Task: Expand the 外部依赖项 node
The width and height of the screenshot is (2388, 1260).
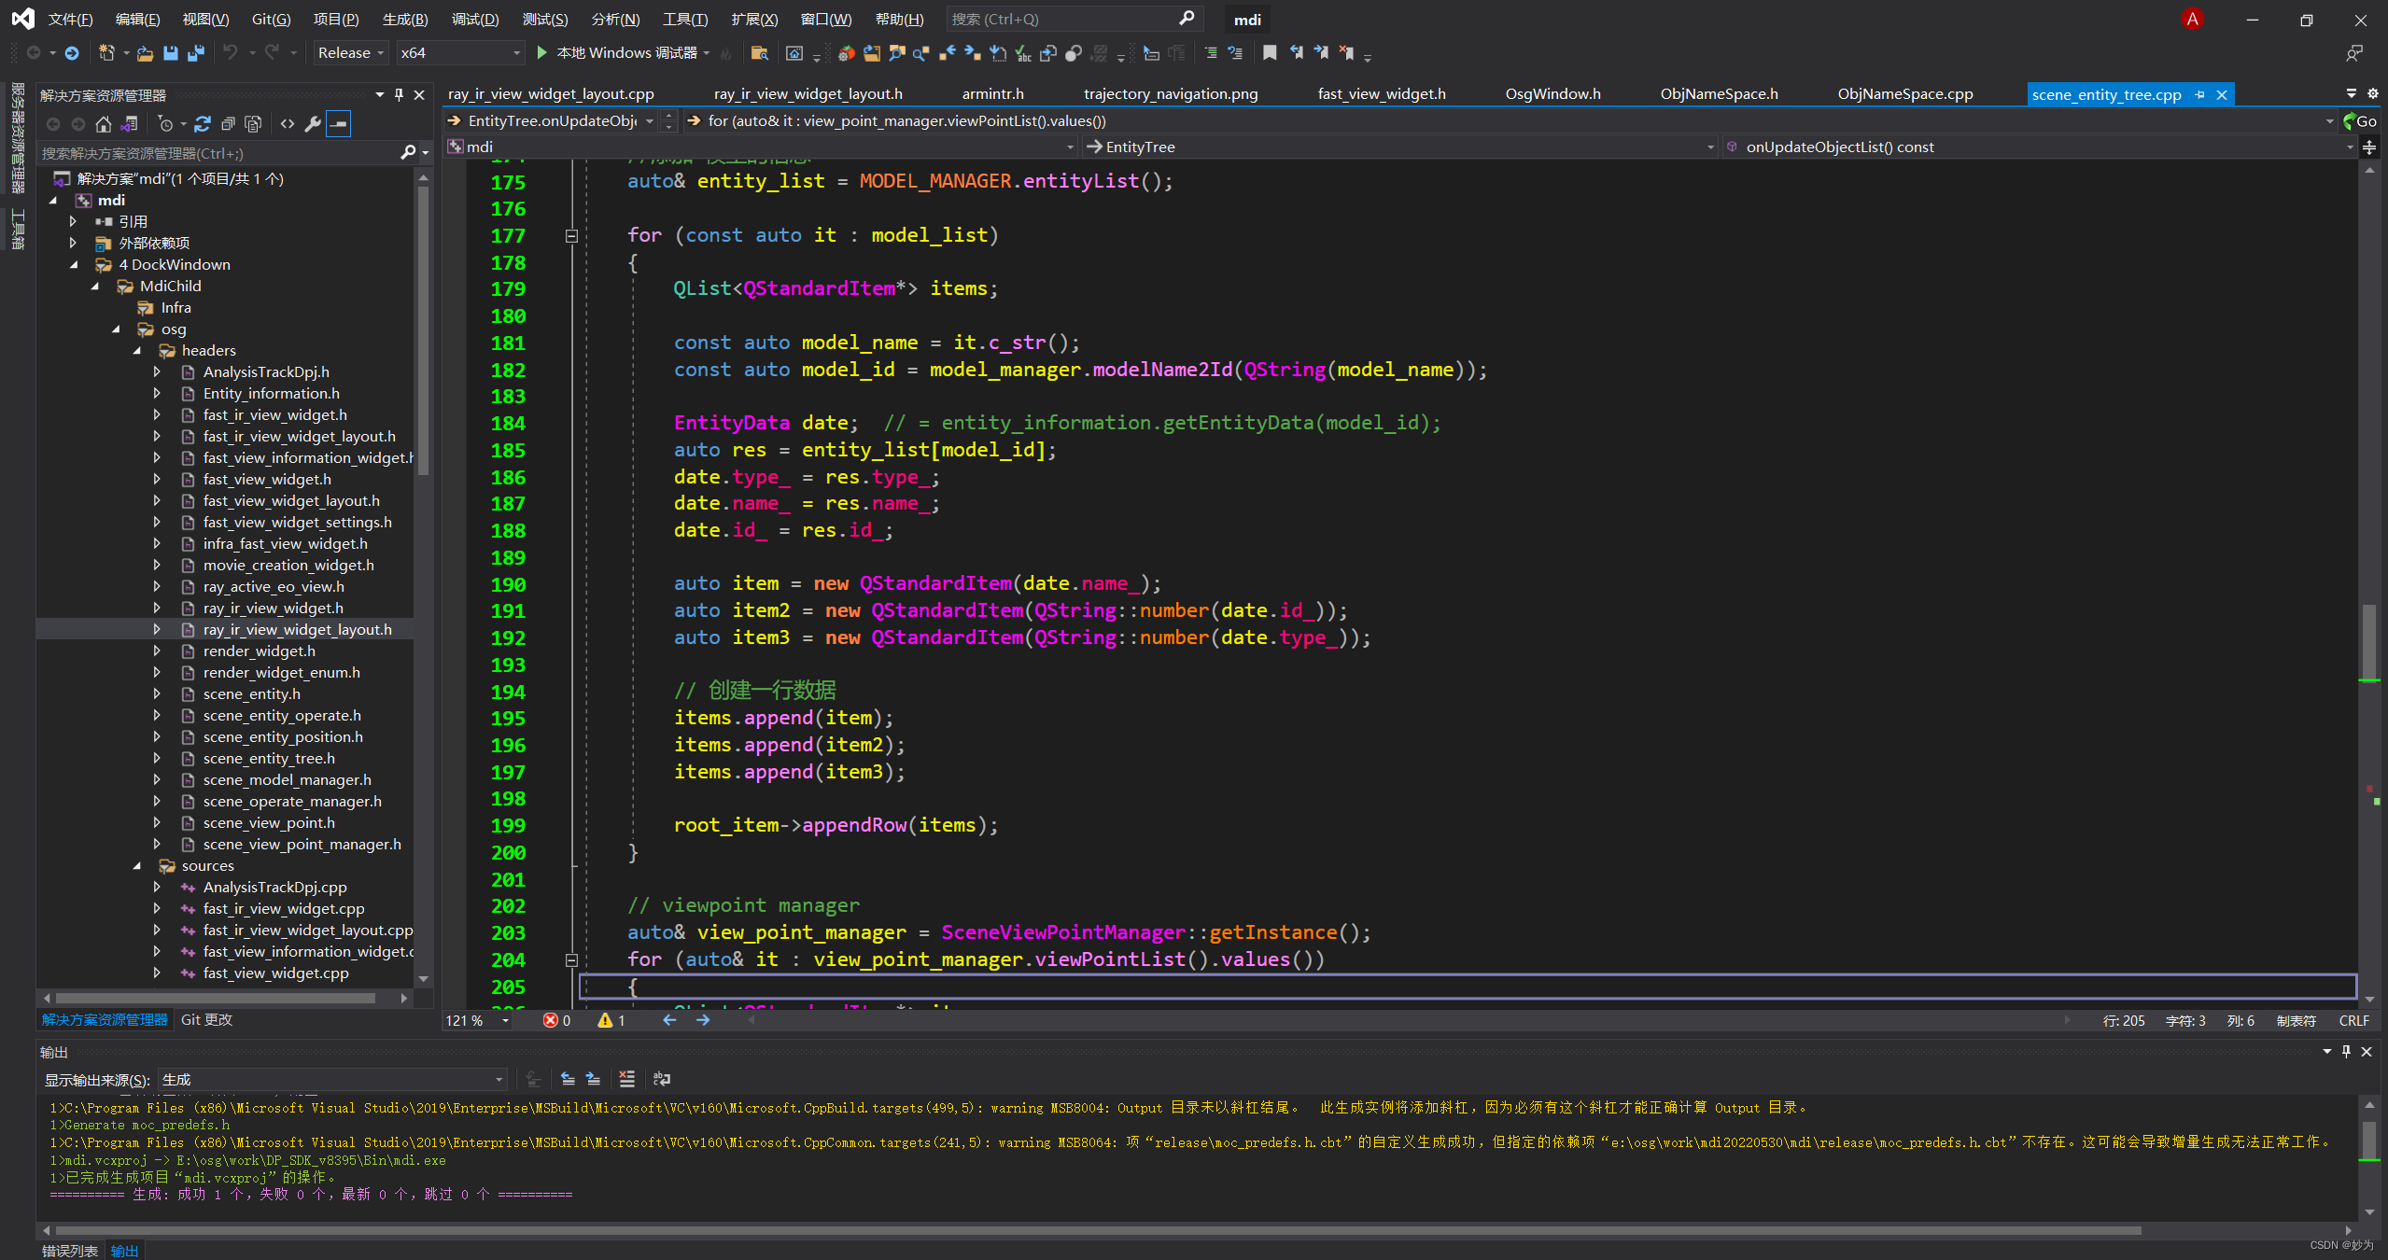Action: (x=74, y=244)
